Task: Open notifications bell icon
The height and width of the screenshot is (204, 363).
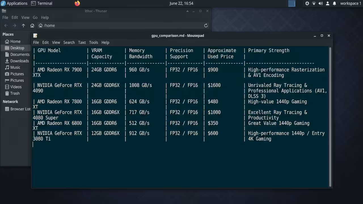Action: click(x=334, y=3)
